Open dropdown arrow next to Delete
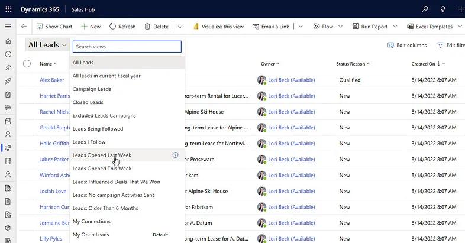 point(180,27)
